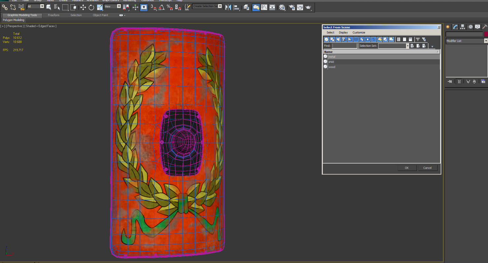488x263 pixels.
Task: Switch to Object Paint tab
Action: coord(100,15)
